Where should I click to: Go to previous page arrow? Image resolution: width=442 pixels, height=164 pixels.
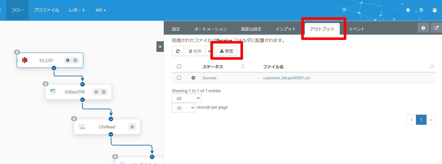tap(411, 120)
